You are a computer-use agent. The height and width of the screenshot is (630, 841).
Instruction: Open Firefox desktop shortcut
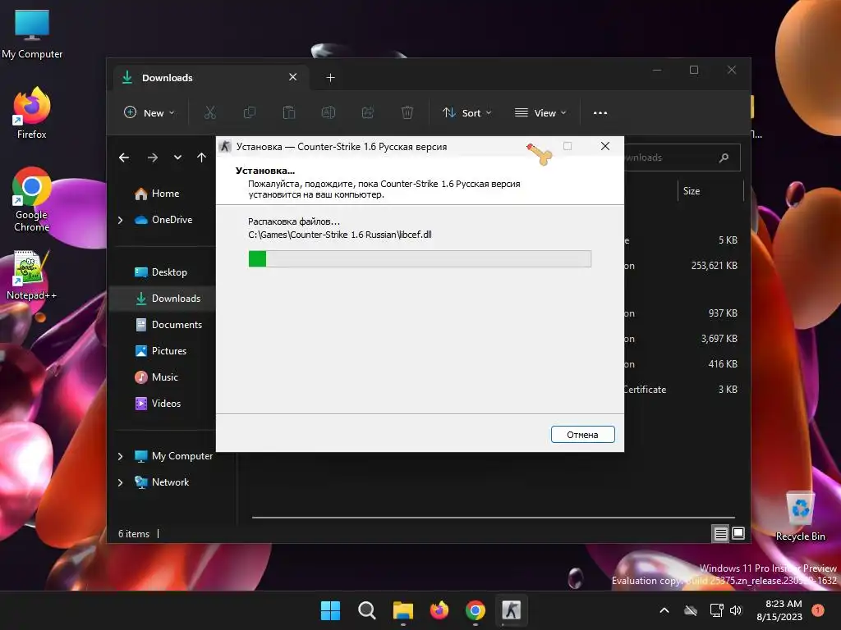pyautogui.click(x=32, y=113)
